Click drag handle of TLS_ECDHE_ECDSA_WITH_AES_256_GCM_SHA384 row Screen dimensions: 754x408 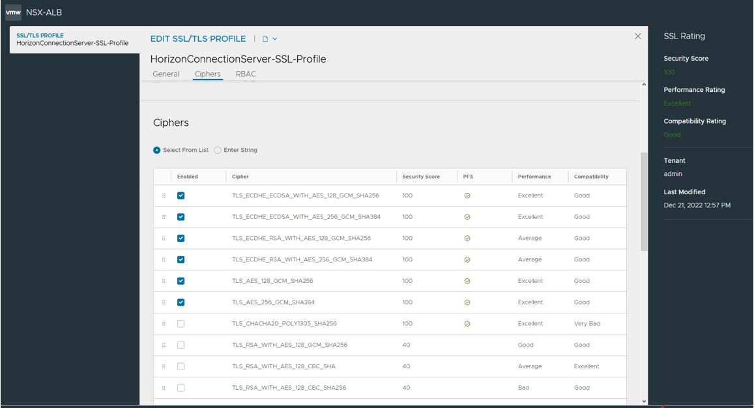[x=164, y=217]
